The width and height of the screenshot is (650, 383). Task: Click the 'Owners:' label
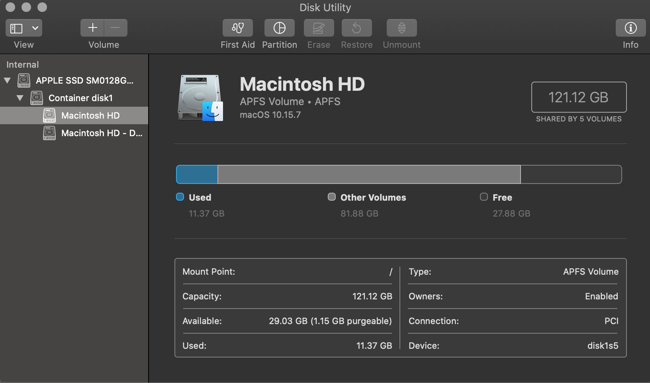point(425,296)
